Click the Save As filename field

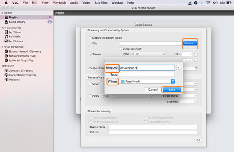(x=147, y=68)
